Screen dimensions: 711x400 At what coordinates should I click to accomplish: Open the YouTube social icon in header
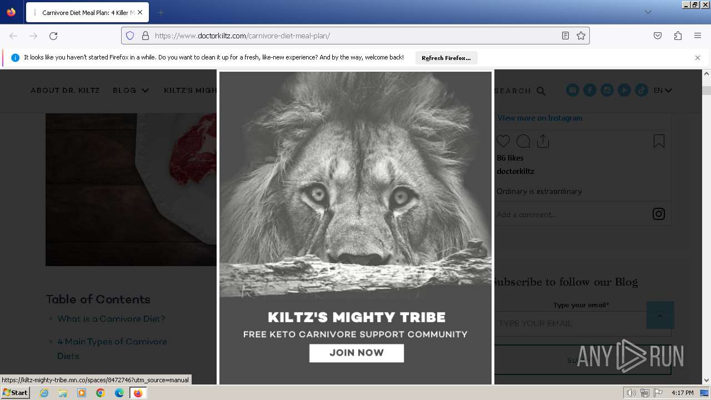tap(624, 90)
